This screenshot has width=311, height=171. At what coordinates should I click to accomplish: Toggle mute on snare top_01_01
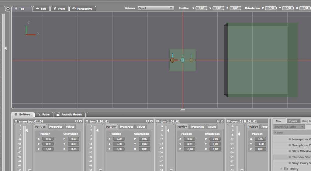click(x=29, y=170)
